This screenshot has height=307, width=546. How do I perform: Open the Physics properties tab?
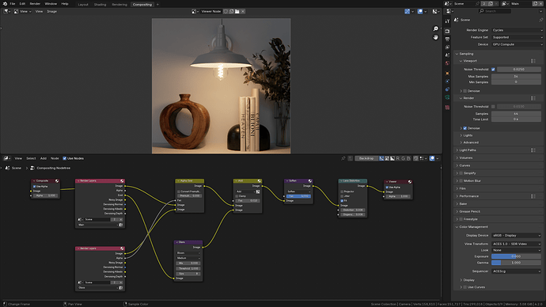click(447, 81)
